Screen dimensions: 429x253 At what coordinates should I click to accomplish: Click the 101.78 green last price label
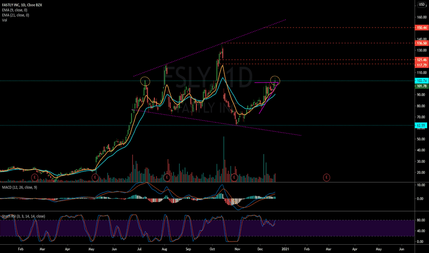pos(421,86)
